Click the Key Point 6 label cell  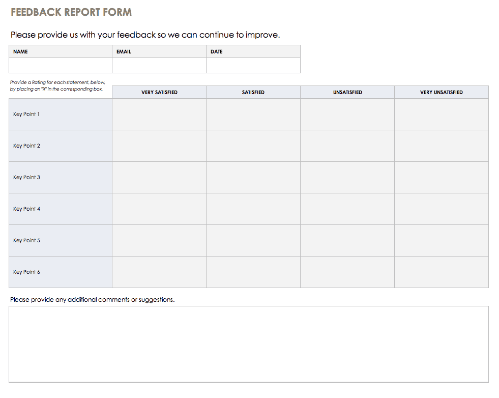(x=61, y=272)
